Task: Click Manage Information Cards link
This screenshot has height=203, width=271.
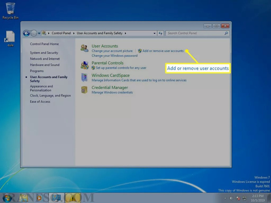Action: (139, 80)
